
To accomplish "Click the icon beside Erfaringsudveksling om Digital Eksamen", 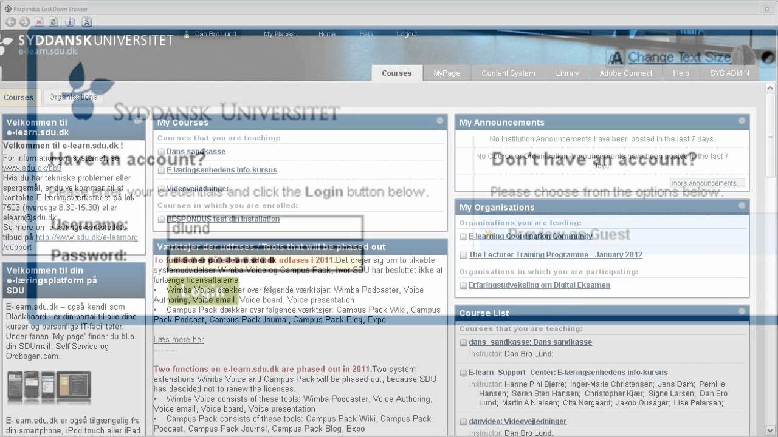I will tap(464, 286).
